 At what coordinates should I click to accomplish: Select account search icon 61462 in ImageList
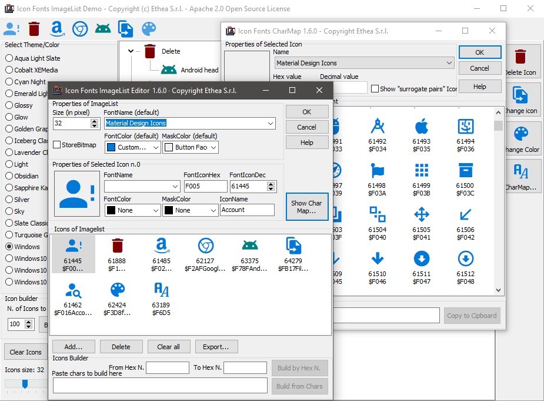point(73,299)
